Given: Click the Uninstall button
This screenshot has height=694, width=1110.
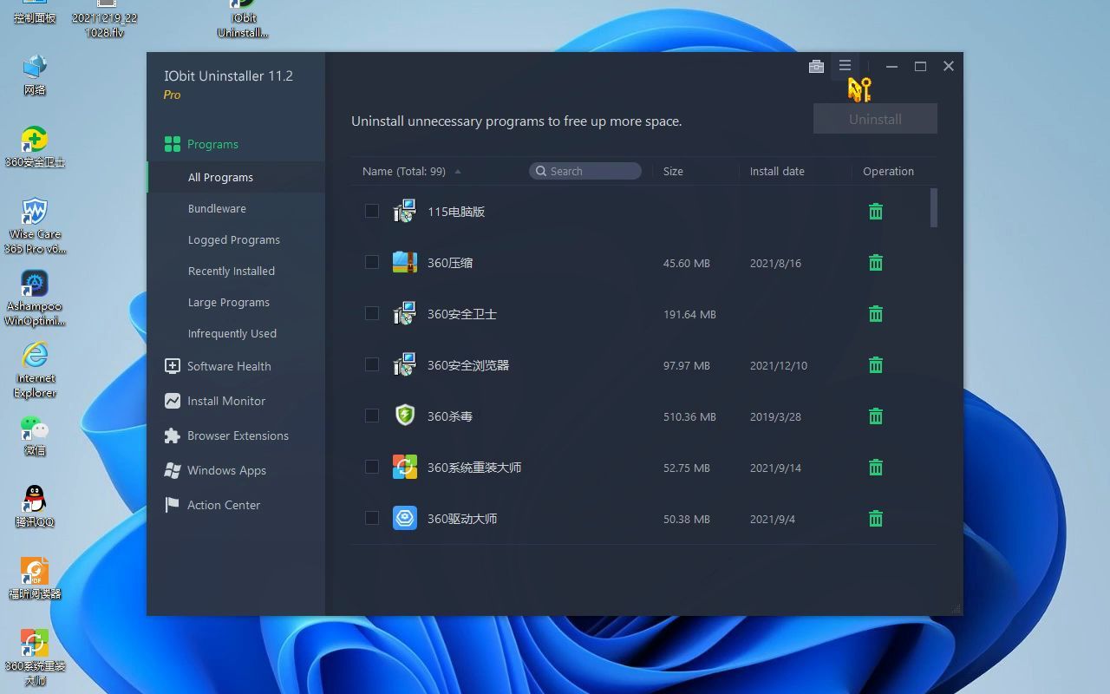Looking at the screenshot, I should 875,119.
